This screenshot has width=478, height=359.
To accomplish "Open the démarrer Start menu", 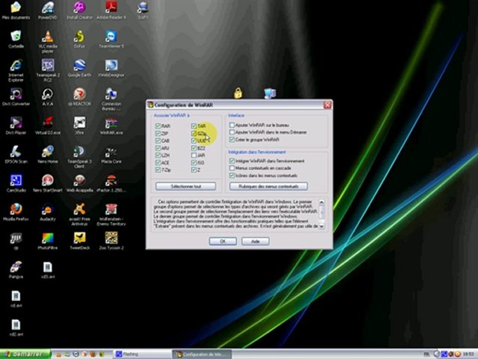I will 25,354.
